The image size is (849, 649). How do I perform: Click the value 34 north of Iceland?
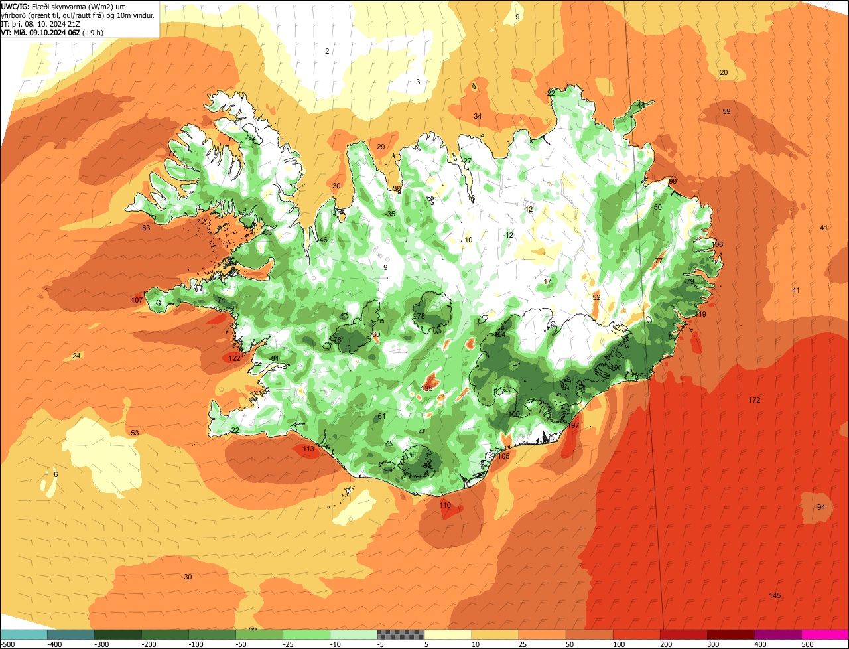coord(478,116)
